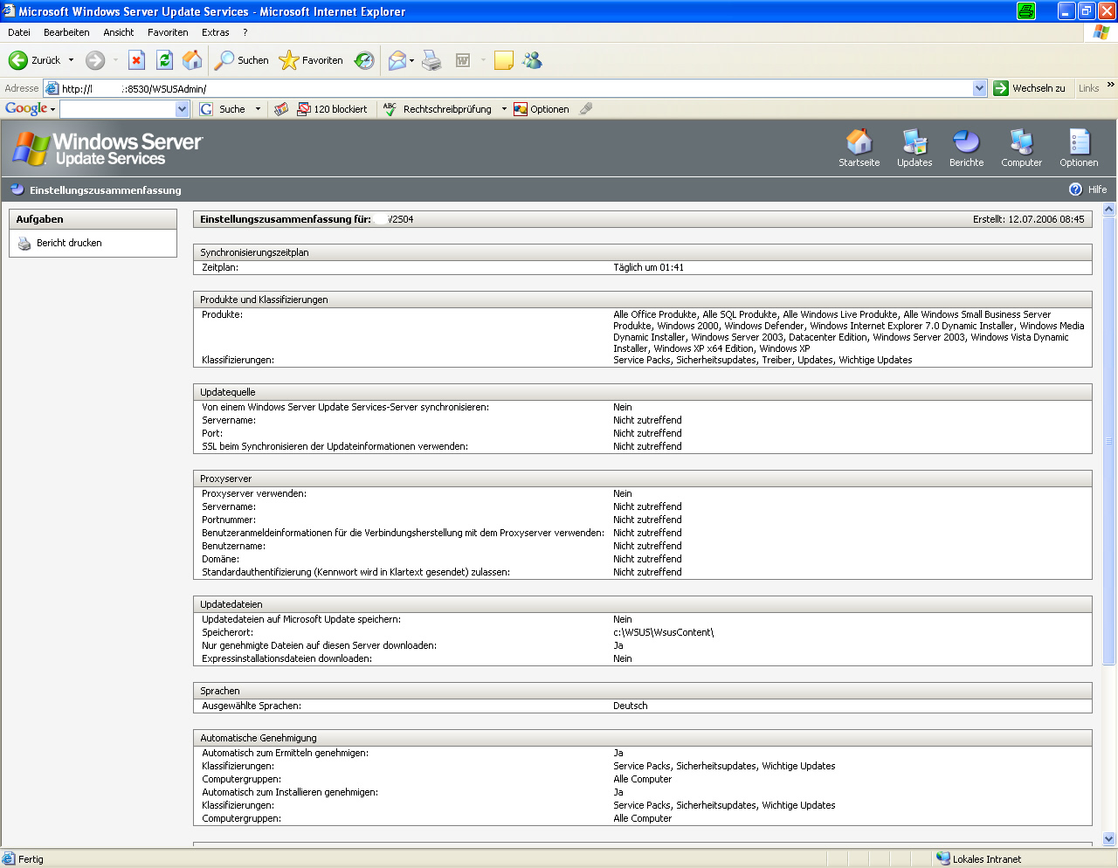
Task: Open the WSUS Computer page
Action: pos(1022,148)
